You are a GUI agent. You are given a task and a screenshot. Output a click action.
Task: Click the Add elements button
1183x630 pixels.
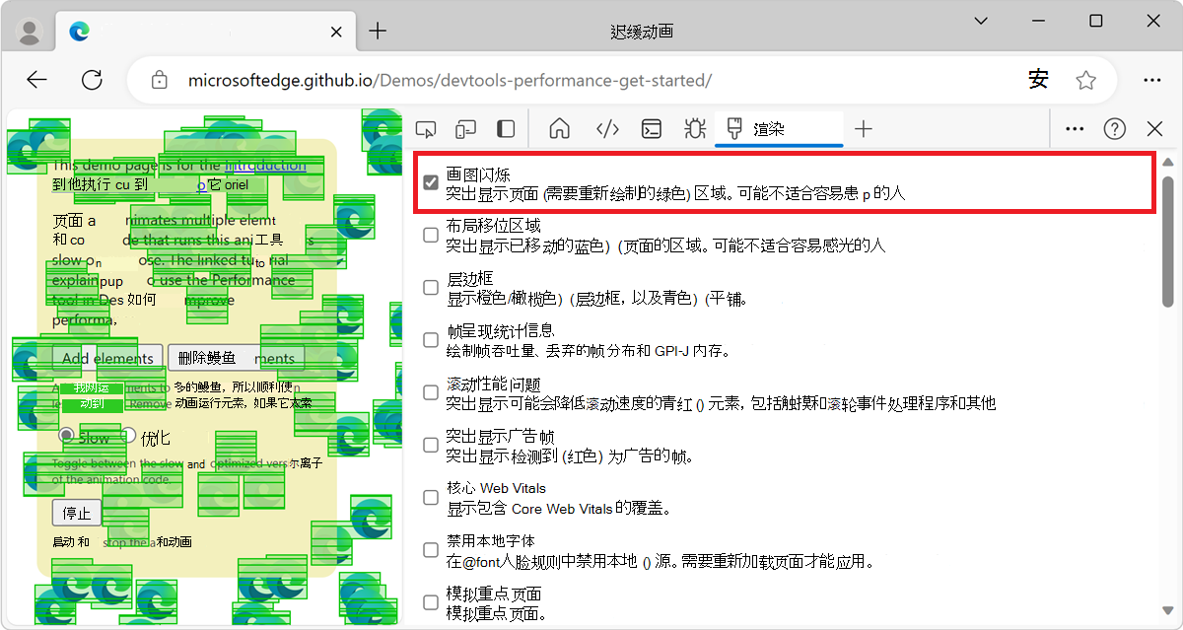108,357
